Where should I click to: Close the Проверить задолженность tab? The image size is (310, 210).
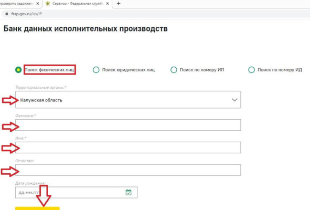click(x=38, y=4)
